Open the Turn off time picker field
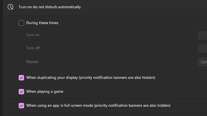This screenshot has width=207, height=116. (203, 48)
